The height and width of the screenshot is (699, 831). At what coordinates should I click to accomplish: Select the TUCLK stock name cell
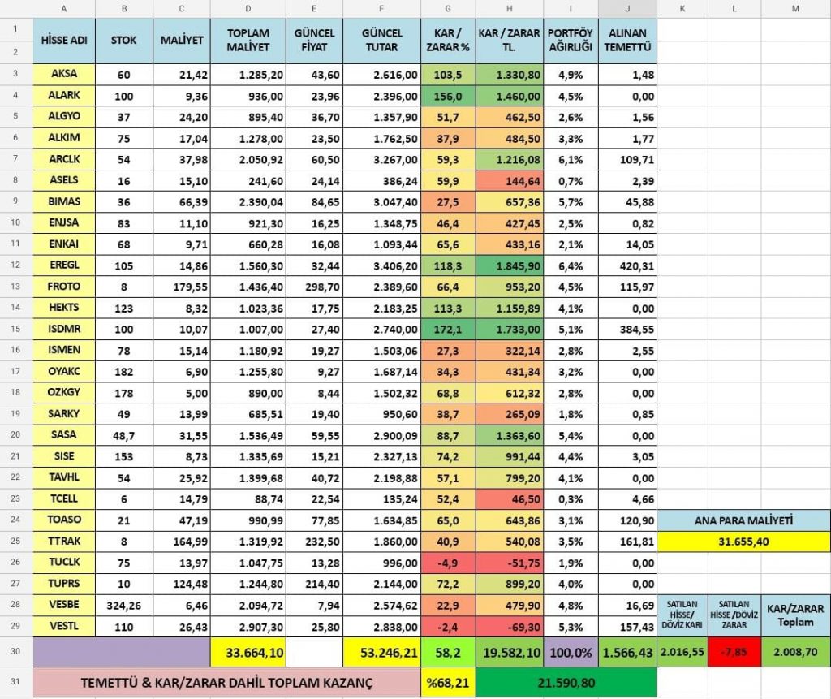(x=64, y=559)
